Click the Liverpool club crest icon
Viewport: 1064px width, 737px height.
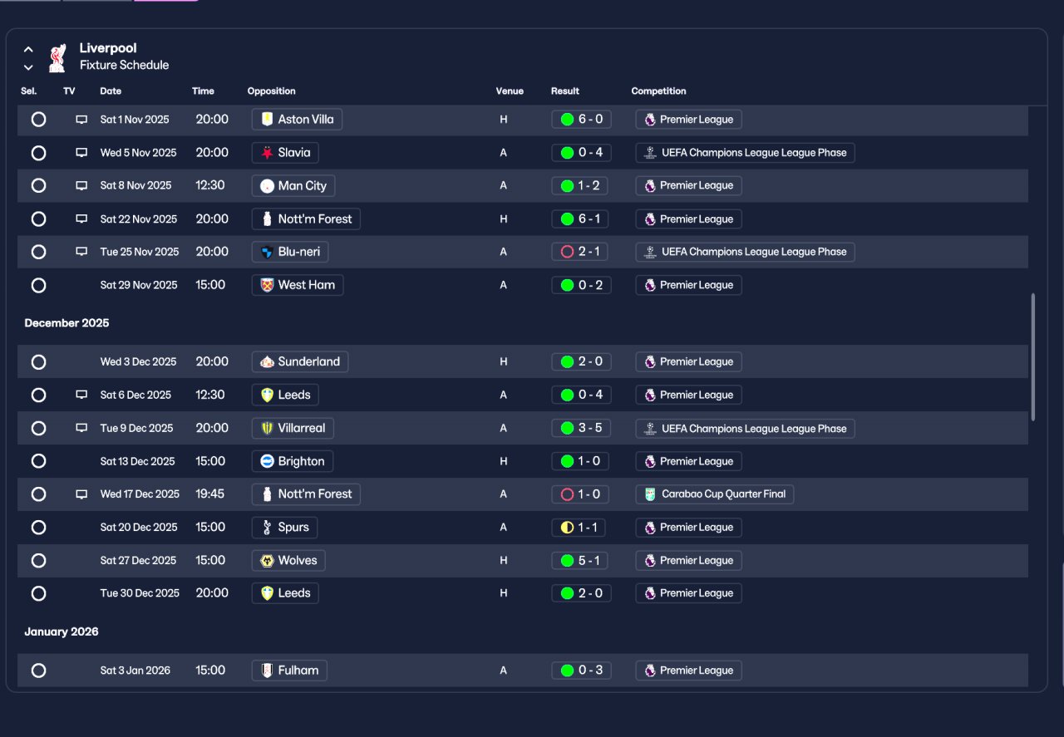(57, 57)
